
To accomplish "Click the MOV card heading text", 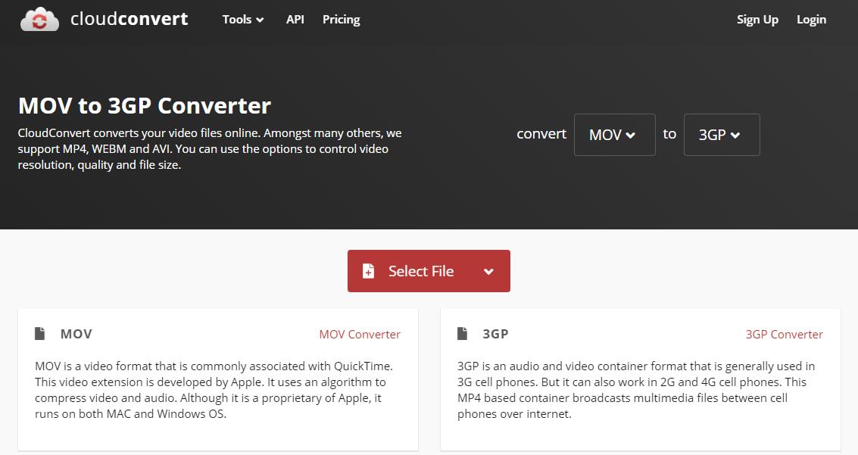I will tap(76, 334).
